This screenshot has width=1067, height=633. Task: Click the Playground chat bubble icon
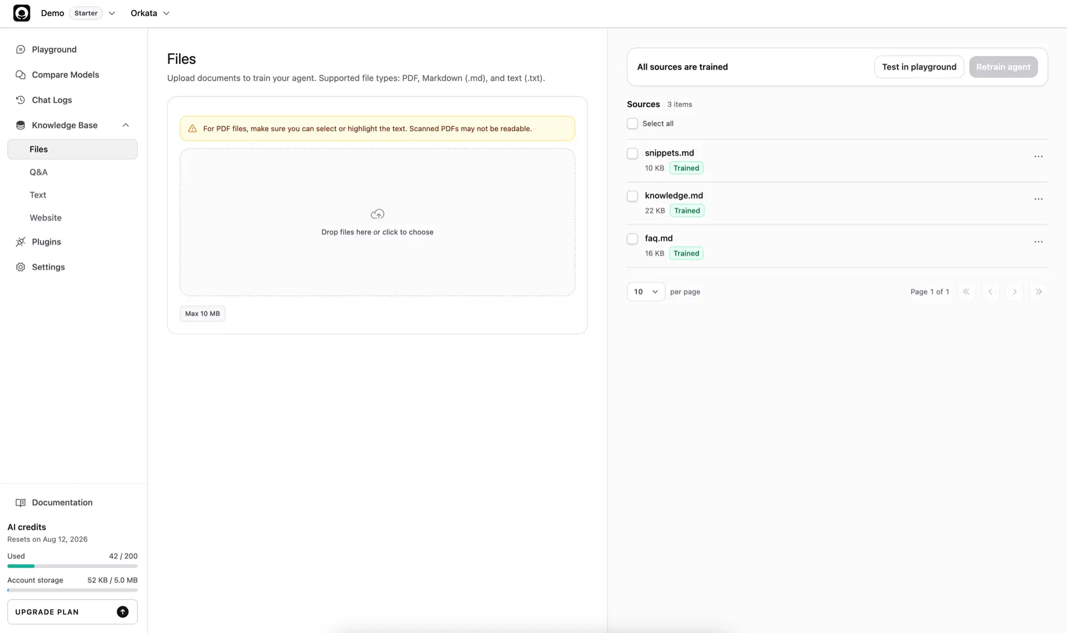coord(21,49)
